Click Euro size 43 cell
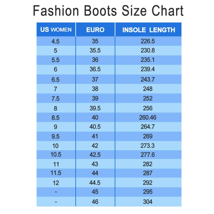This screenshot has height=214, width=214. click(x=95, y=164)
